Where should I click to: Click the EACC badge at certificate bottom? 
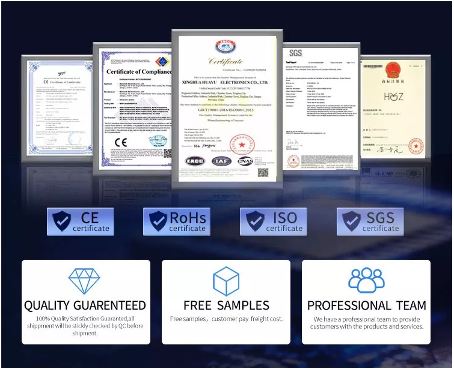click(195, 161)
